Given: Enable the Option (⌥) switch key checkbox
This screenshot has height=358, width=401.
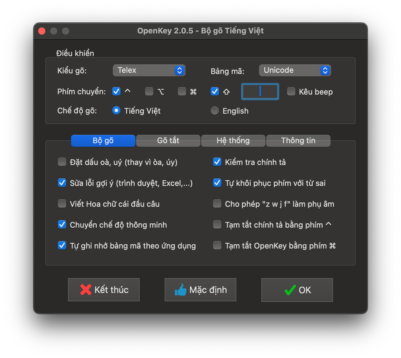Looking at the screenshot, I should tap(149, 91).
